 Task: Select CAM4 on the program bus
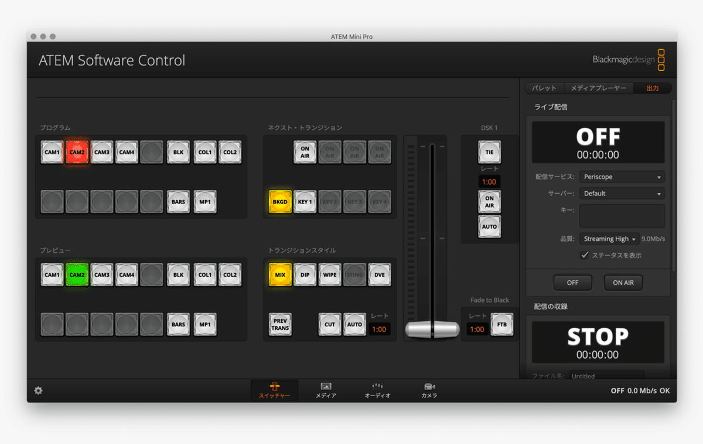pyautogui.click(x=127, y=152)
